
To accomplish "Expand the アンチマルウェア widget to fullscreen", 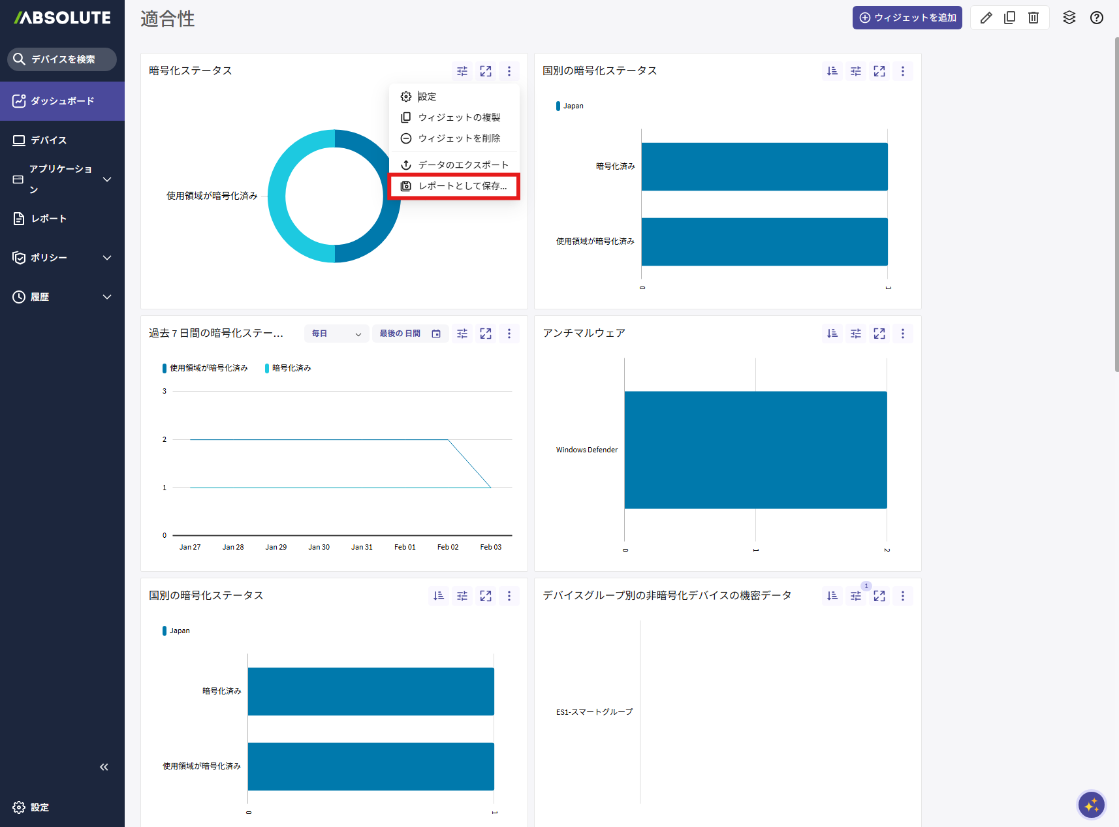I will [879, 334].
